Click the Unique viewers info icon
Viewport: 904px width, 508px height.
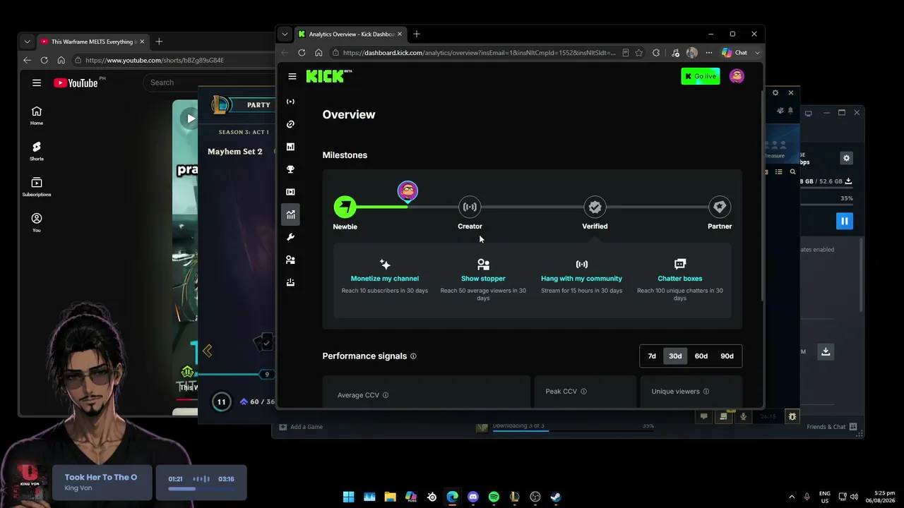[706, 392]
